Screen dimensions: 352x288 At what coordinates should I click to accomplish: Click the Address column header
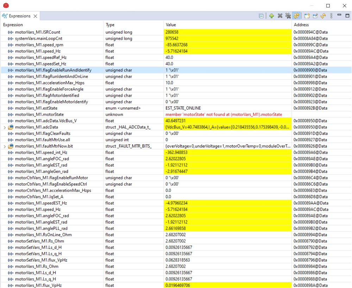pos(301,25)
